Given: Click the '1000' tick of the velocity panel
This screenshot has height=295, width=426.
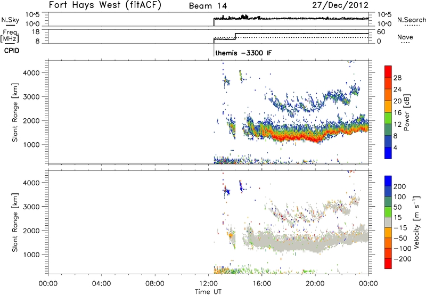Looking at the screenshot, I should [31, 255].
